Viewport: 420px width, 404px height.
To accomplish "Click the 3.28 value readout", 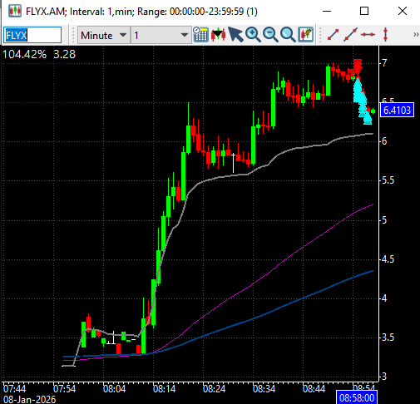I will click(x=64, y=54).
